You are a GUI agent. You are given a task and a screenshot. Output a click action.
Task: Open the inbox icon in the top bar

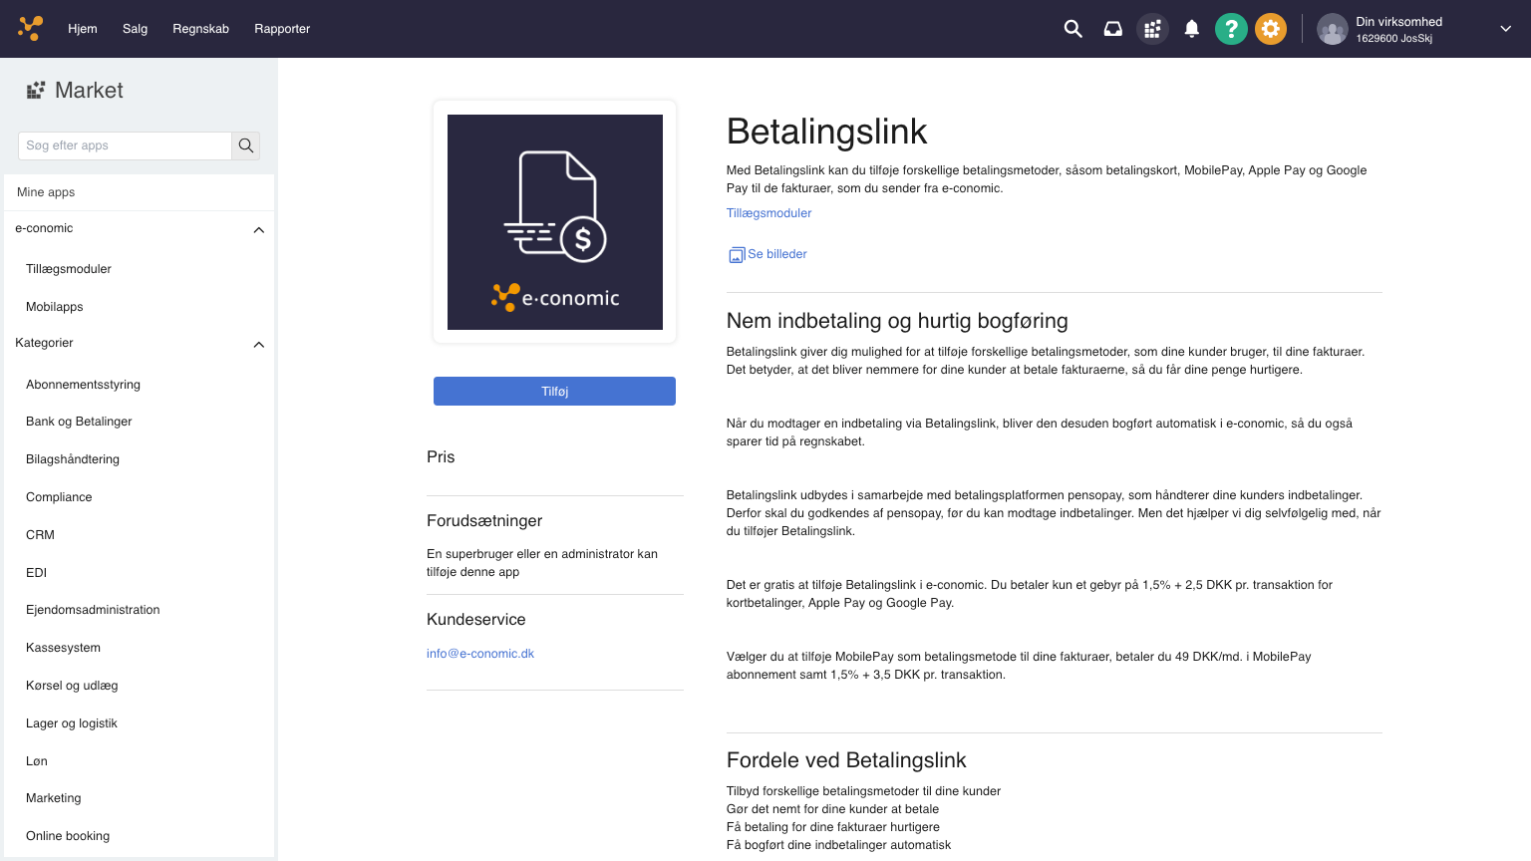1112,29
